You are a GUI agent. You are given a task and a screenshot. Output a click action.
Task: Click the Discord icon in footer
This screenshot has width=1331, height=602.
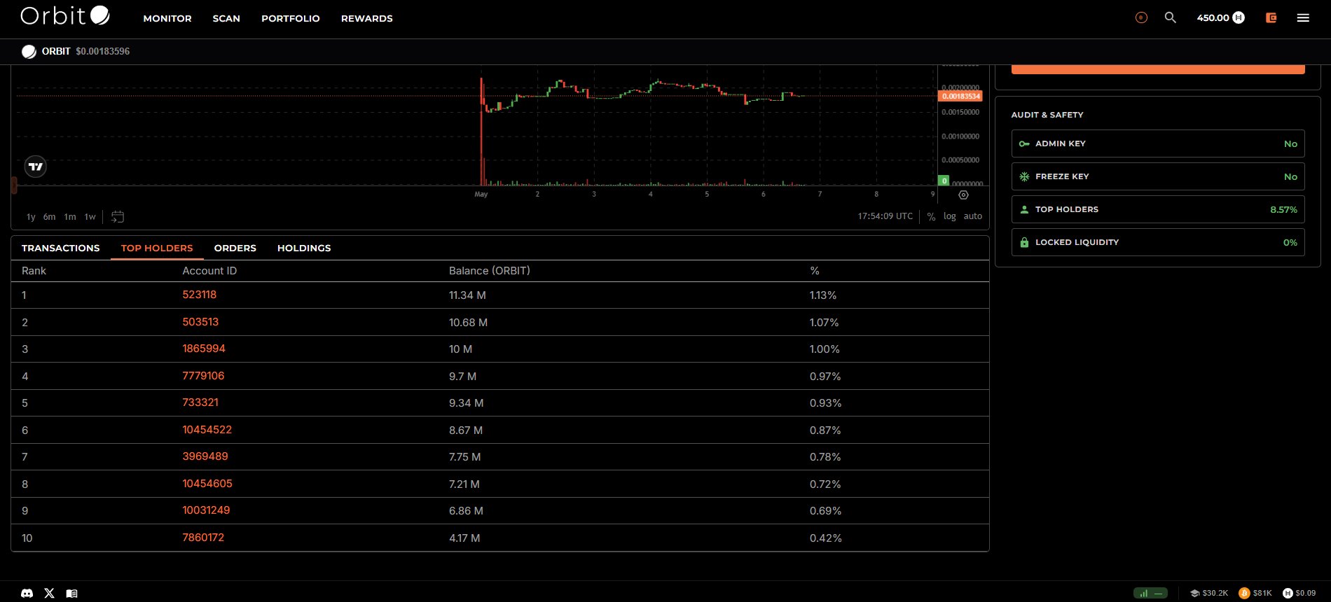pos(27,593)
